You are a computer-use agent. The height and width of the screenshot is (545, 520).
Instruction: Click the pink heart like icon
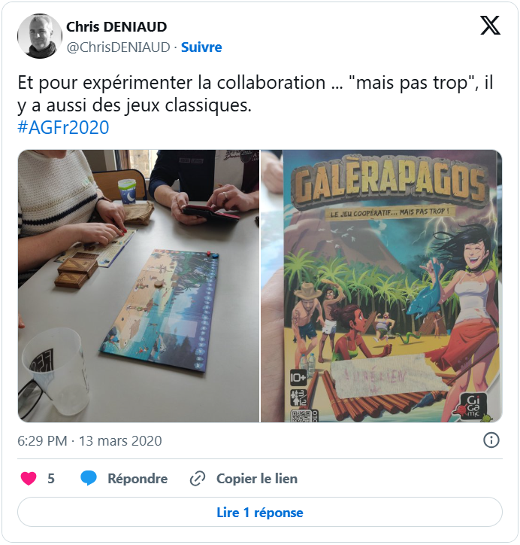(29, 478)
